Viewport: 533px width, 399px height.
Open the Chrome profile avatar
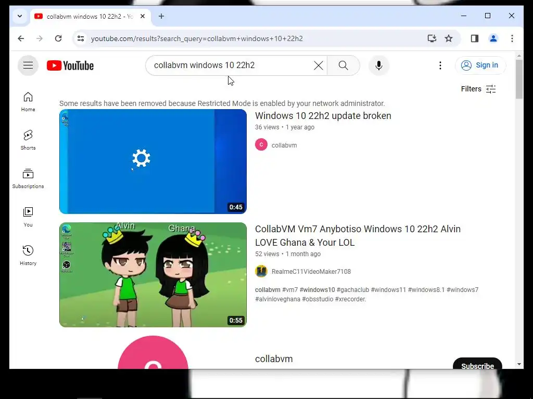(x=493, y=38)
